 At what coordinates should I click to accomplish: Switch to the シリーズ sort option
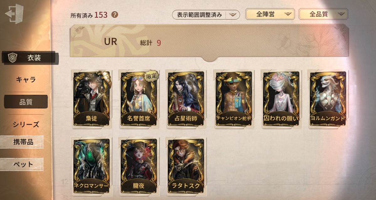[x=26, y=124]
